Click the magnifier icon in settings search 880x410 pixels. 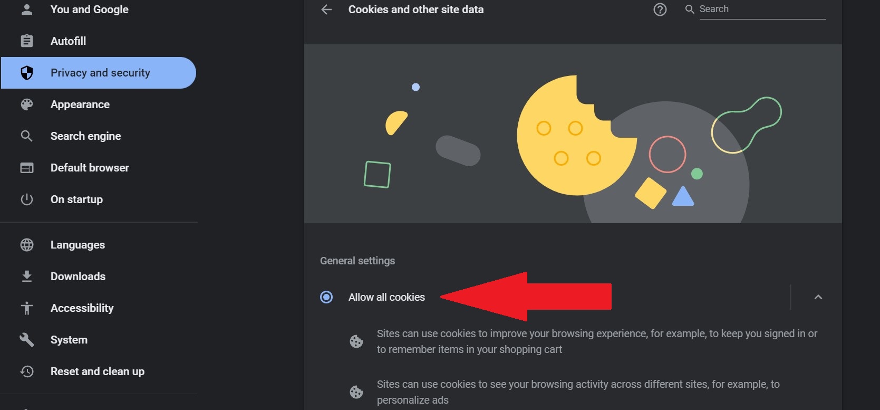[689, 9]
